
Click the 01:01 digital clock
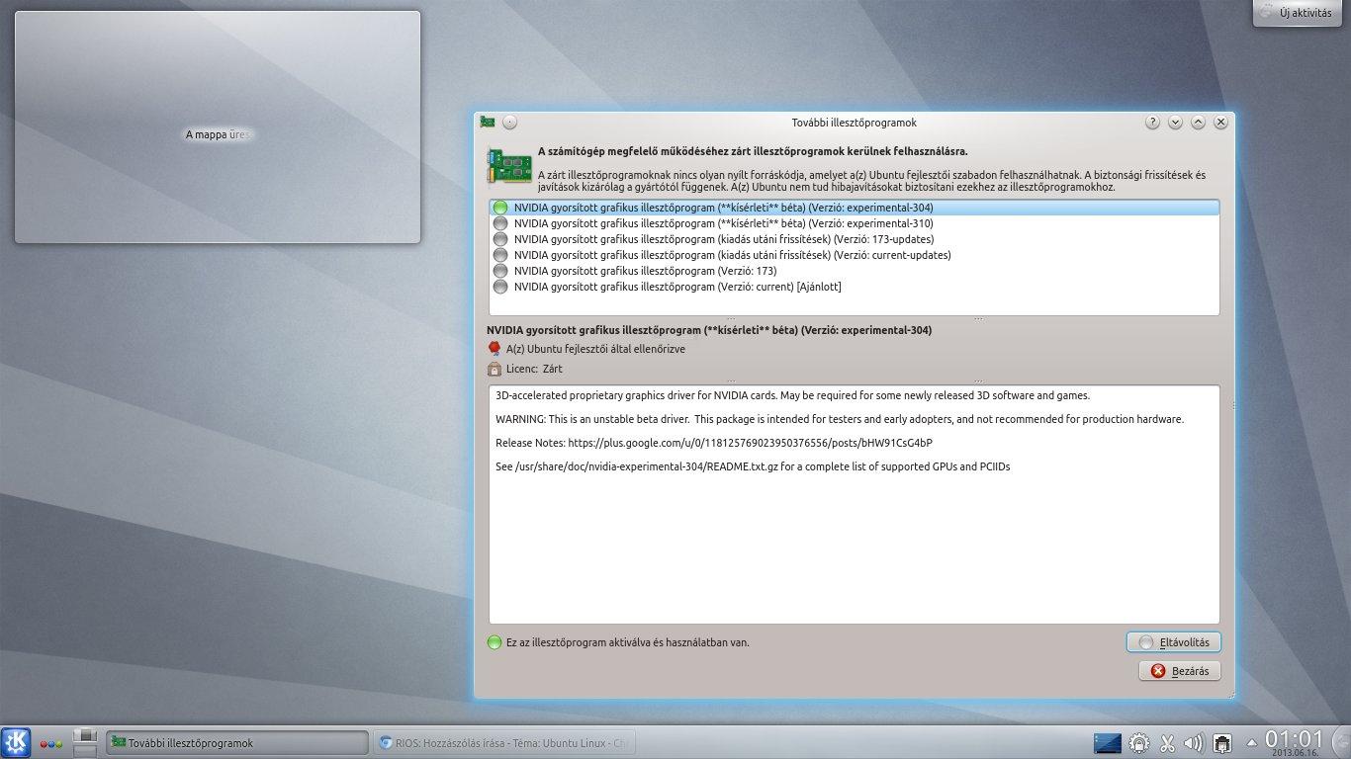(1294, 741)
